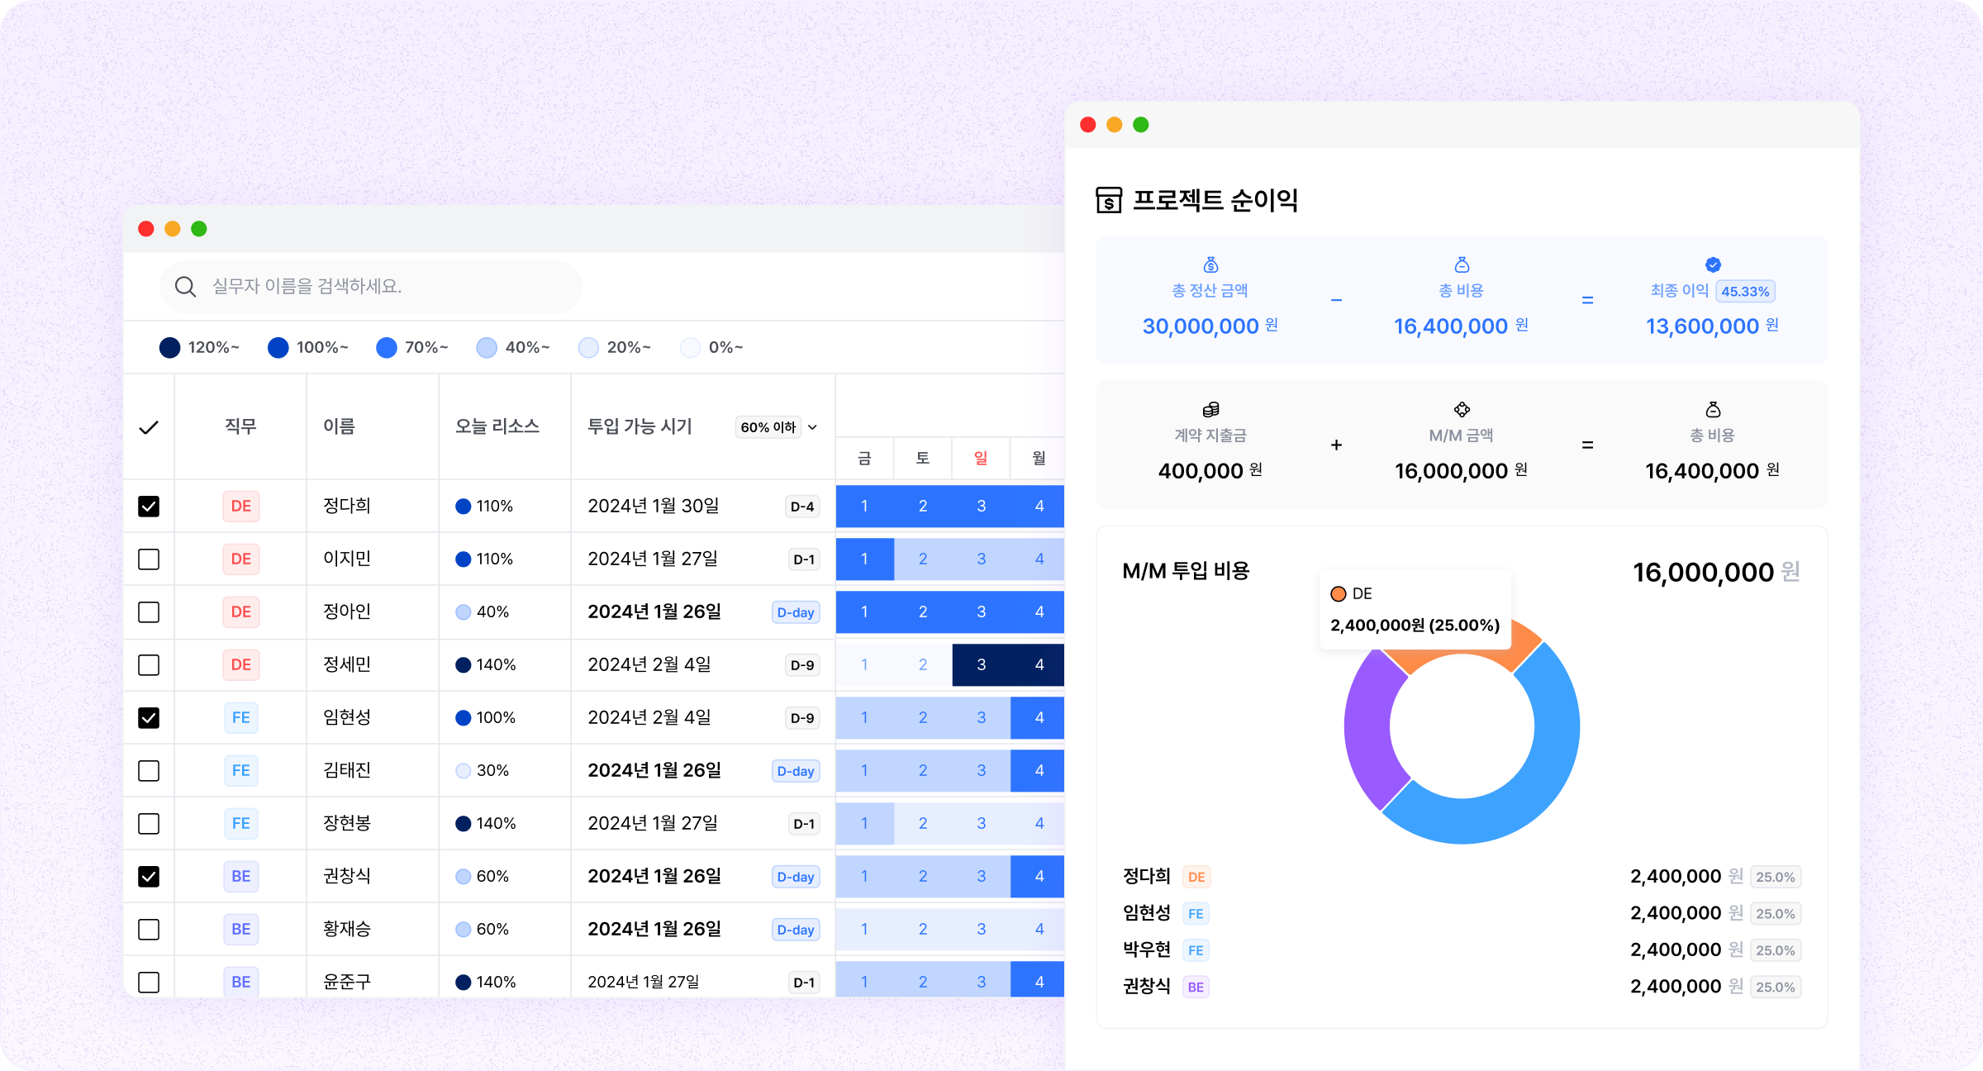Screen dimensions: 1983x1071
Task: Uncheck the checkbox for 임현성
Action: 149,718
